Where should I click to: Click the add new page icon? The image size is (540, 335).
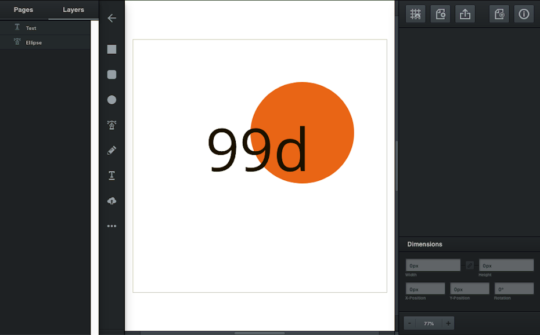[x=499, y=14]
